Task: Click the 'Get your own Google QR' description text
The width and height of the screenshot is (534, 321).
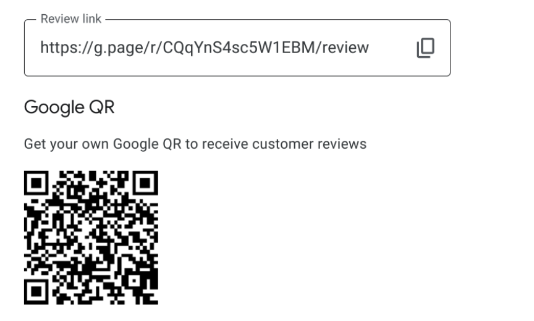Action: (x=195, y=144)
